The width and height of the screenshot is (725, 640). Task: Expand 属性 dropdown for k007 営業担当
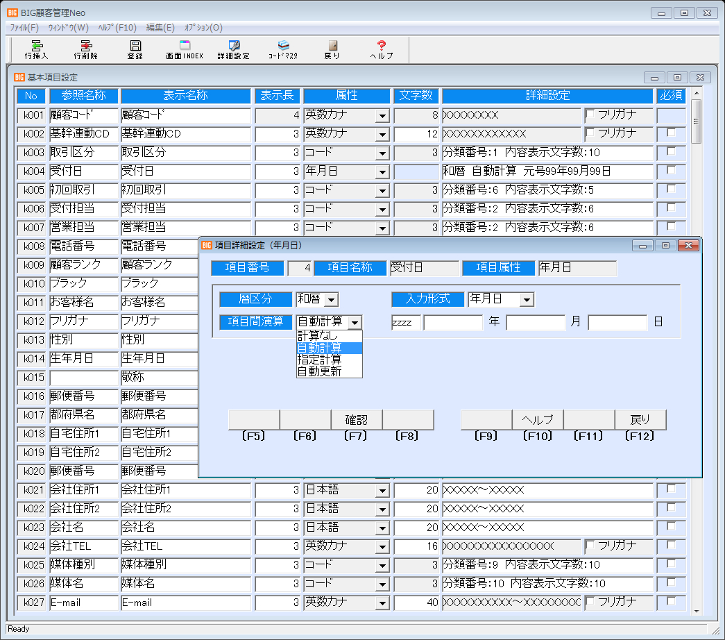pos(382,228)
